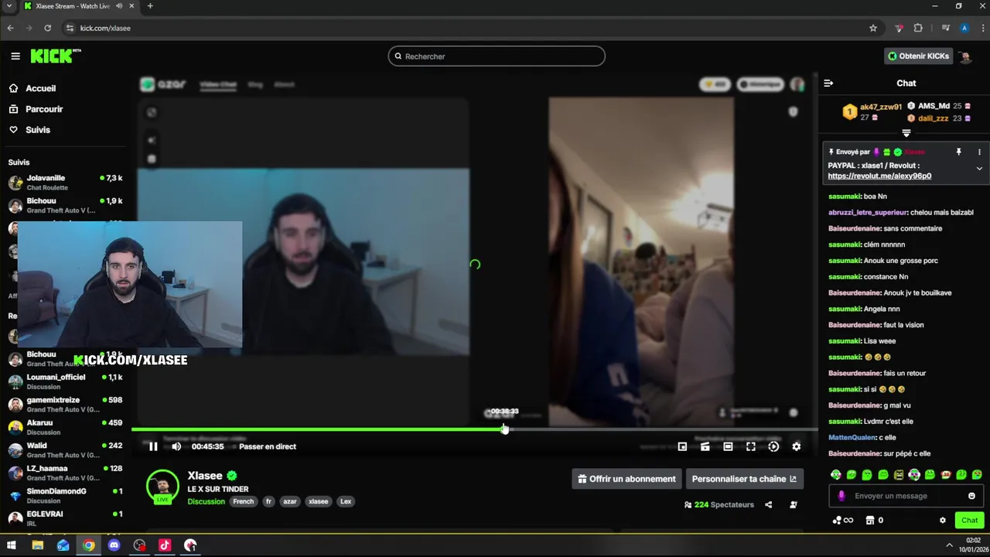Open channel points infinity icon

coord(842,520)
